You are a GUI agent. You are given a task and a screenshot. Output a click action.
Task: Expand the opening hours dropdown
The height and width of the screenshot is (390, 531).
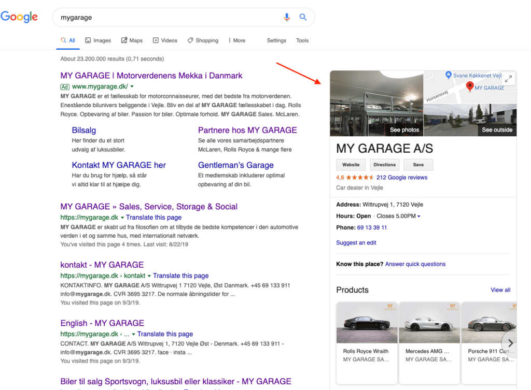click(419, 216)
